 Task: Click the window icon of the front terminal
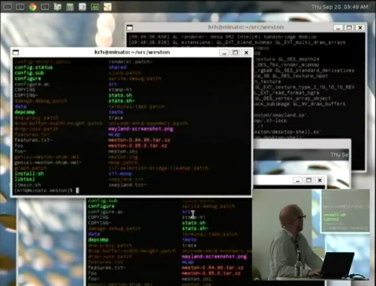click(16, 53)
